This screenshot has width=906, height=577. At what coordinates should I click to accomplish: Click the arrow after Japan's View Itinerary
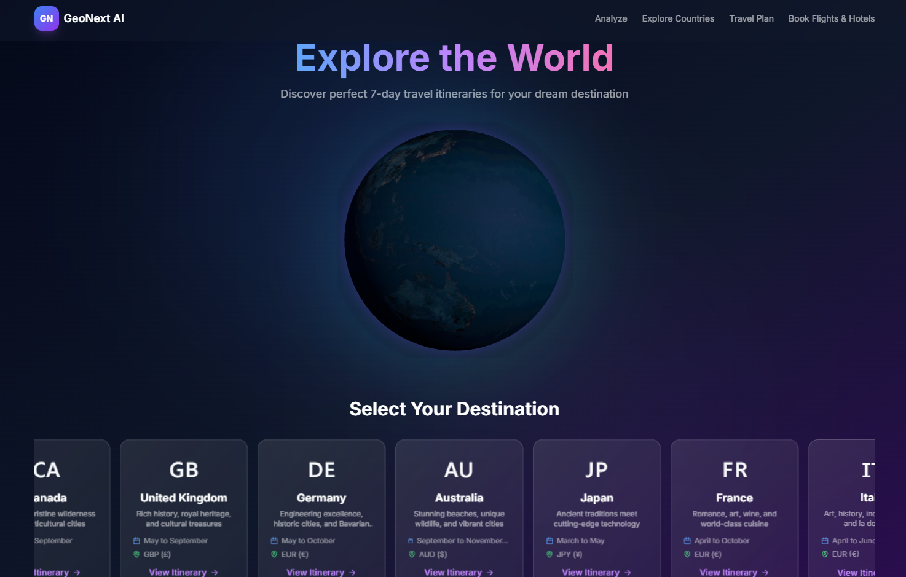628,572
